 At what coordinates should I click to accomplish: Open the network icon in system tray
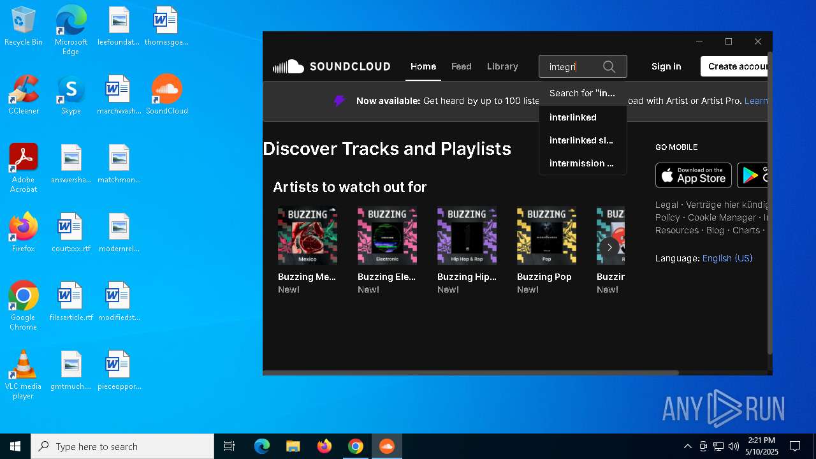click(718, 446)
